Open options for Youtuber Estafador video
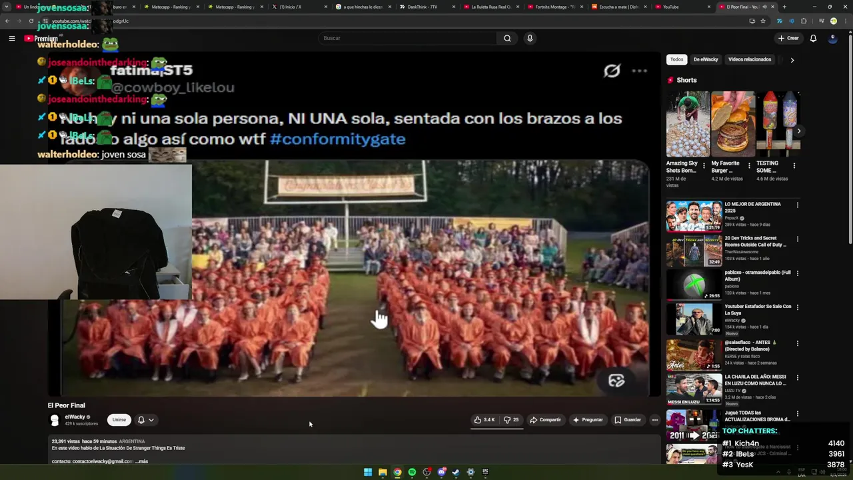Screen dimensions: 853x480 [797, 307]
